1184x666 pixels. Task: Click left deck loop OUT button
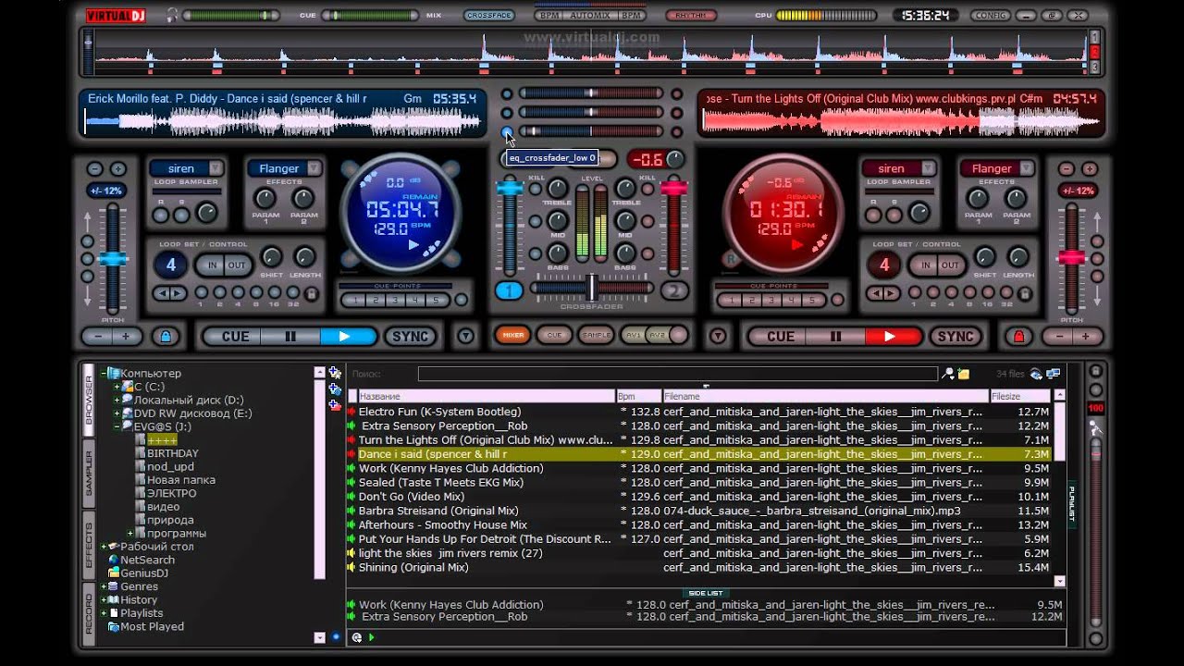pos(238,265)
